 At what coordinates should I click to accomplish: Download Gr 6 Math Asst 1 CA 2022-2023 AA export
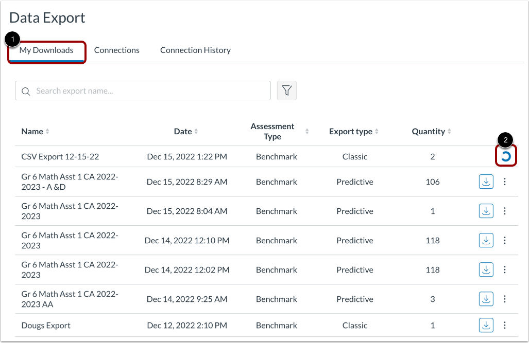point(486,299)
